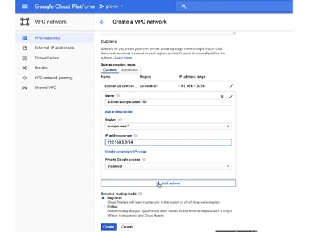Click the Firewall rules icon
The height and width of the screenshot is (232, 309).
(25, 58)
